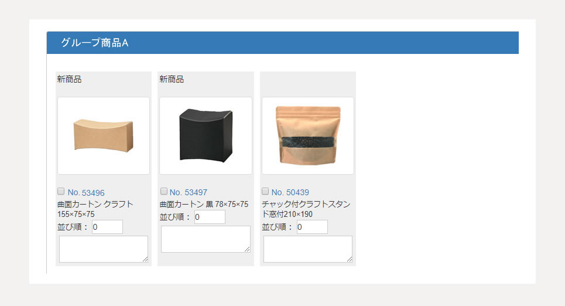This screenshot has width=565, height=306.
Task: Click the 新商品 label above the black carton
Action: (172, 79)
